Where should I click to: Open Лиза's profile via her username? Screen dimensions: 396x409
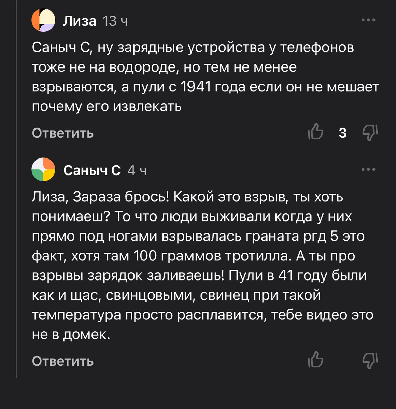point(80,21)
